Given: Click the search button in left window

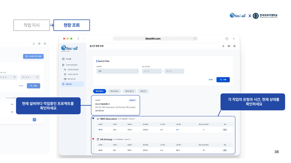Looking at the screenshot, I should coord(33,86).
